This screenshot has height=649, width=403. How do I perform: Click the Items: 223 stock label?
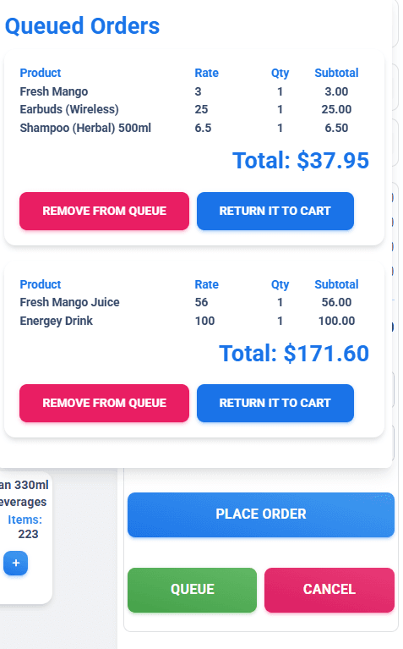25,526
